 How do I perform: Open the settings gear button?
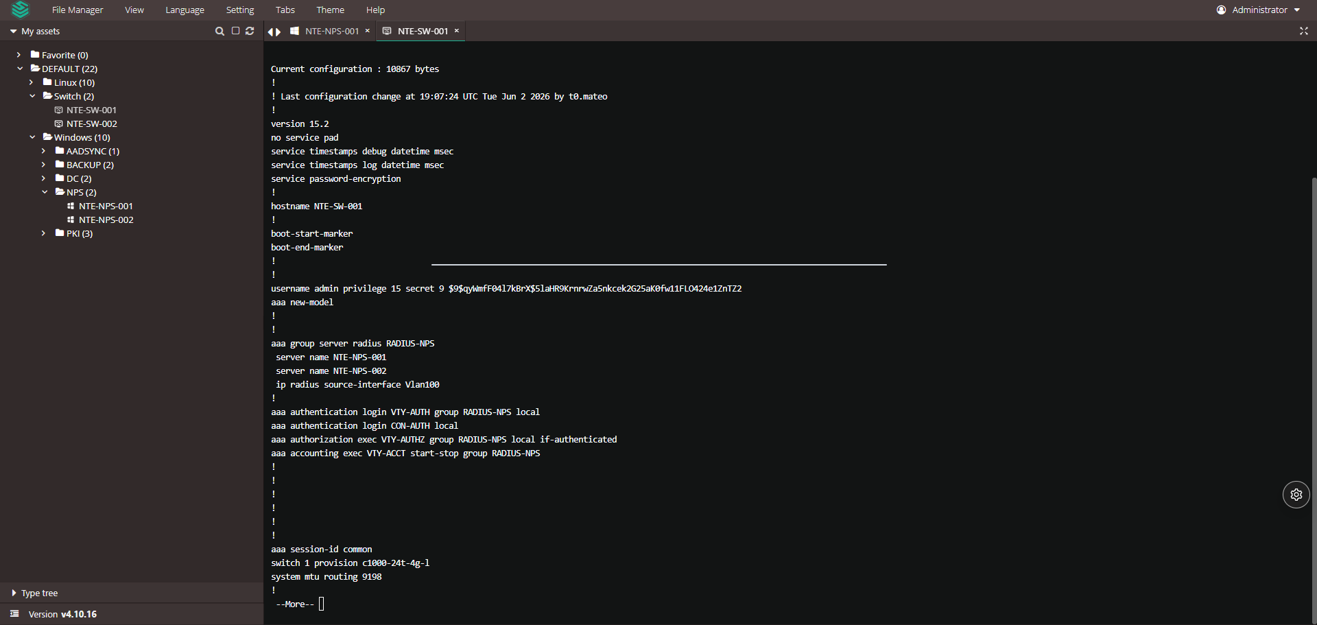click(1296, 495)
